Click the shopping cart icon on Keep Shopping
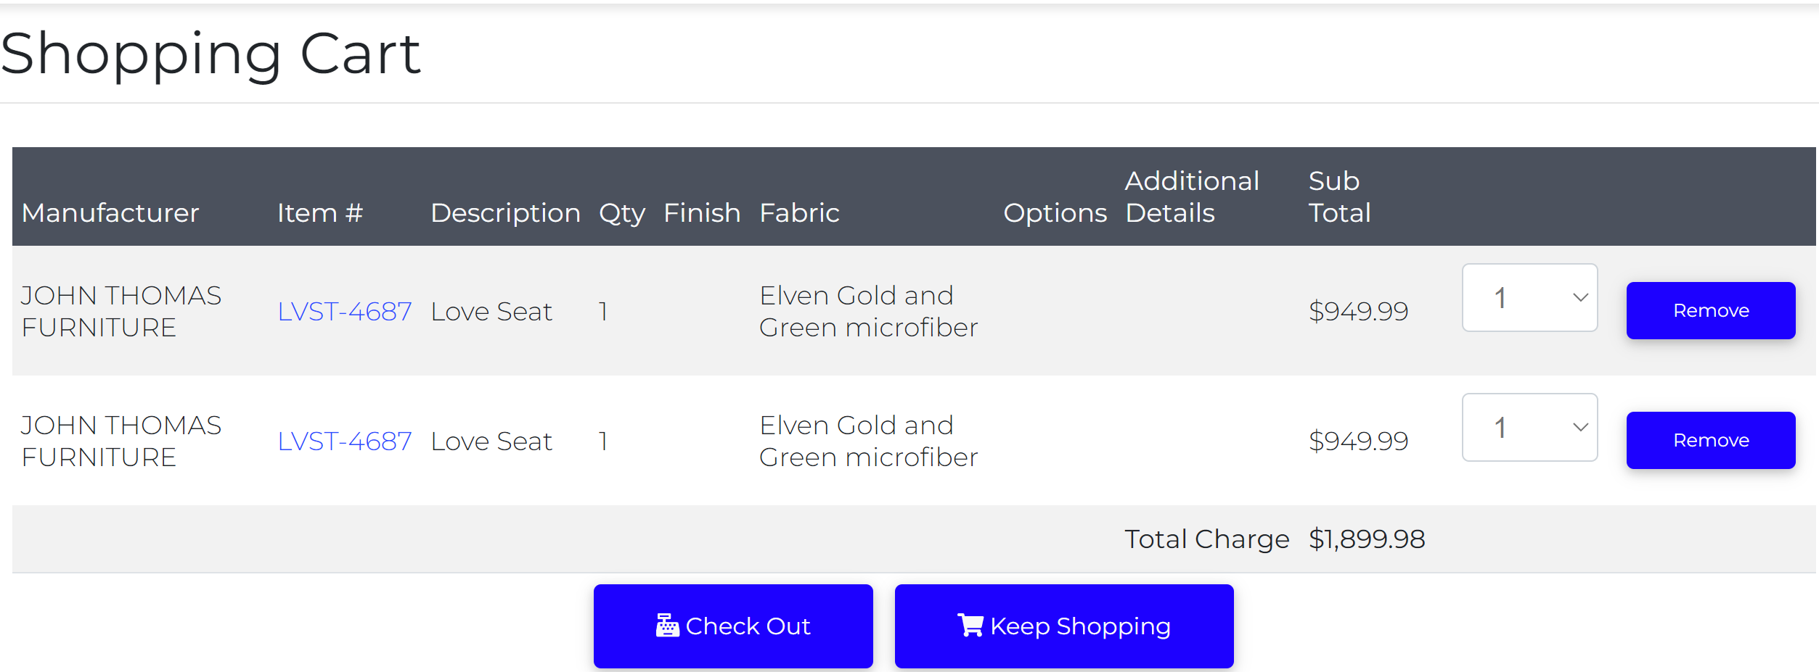Screen dimensions: 1819x672 (x=970, y=625)
